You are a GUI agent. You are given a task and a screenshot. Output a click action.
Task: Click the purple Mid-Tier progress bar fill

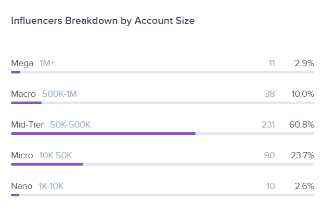click(x=103, y=133)
